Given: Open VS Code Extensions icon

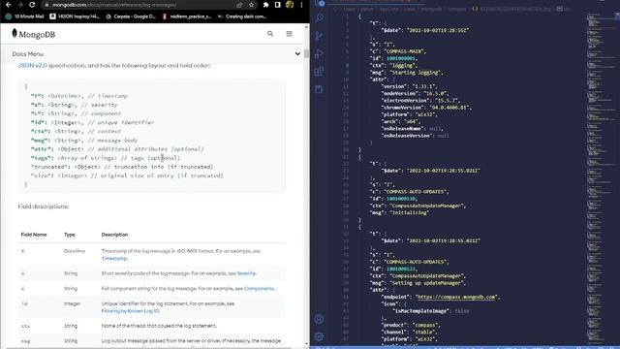Looking at the screenshot, I should click(319, 72).
